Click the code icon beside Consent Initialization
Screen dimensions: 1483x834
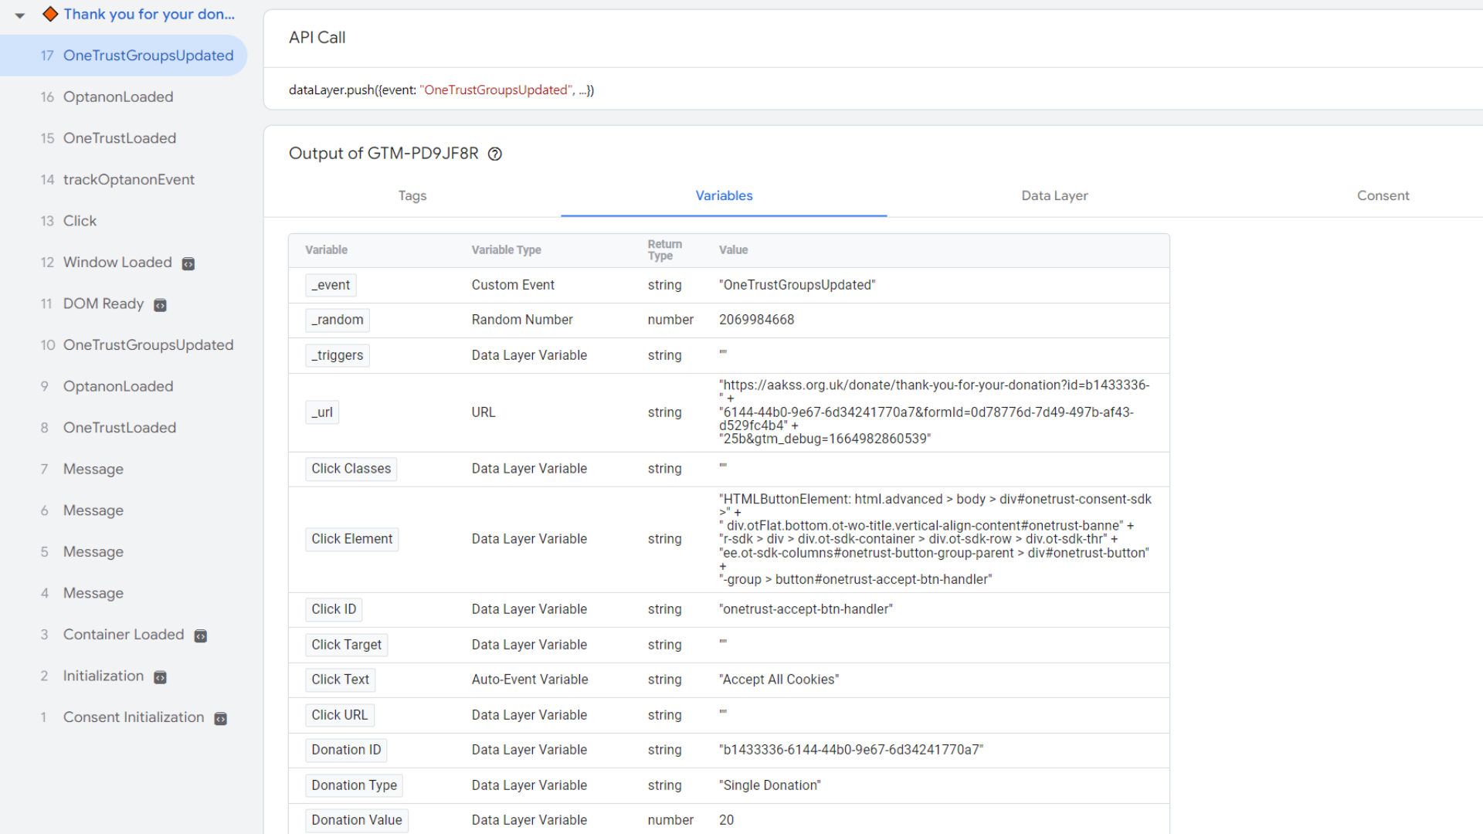point(221,719)
